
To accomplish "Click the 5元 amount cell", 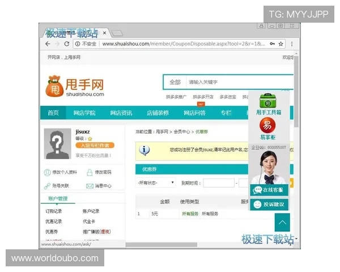I will 155,214.
